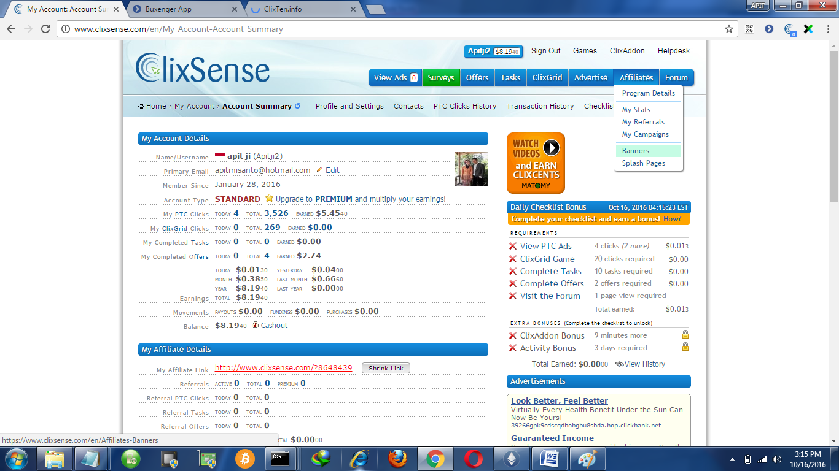Open the Offers navigation tab
This screenshot has height=471, width=839.
pos(477,78)
